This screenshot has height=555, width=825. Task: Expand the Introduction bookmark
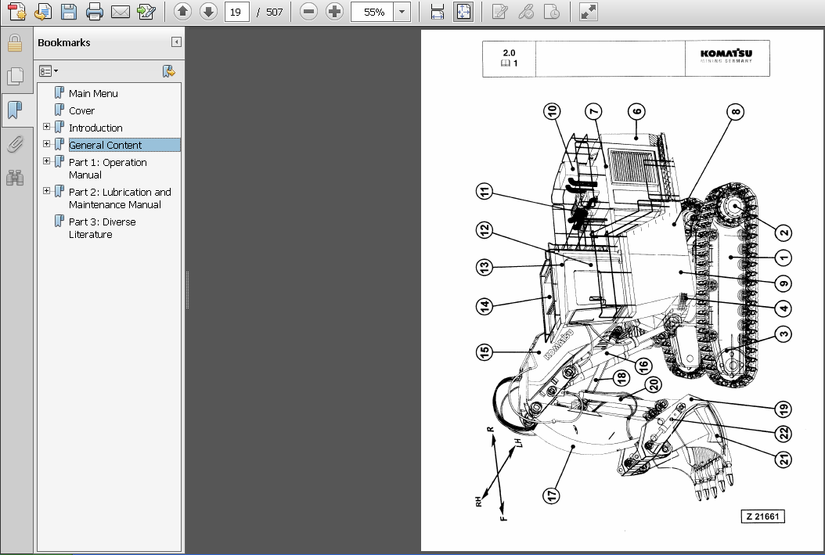coord(46,127)
